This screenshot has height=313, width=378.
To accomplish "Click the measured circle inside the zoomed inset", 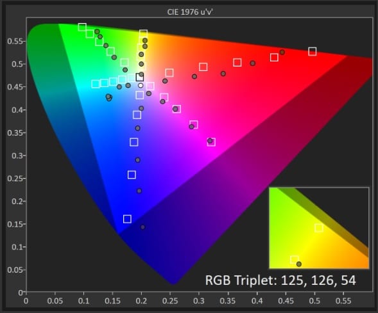I will click(299, 264).
